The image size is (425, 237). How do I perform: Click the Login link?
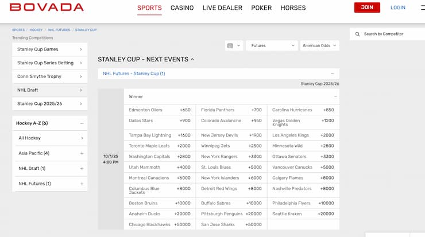[398, 7]
